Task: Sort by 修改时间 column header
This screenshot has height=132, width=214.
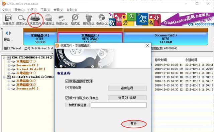Action: pyautogui.click(x=161, y=60)
